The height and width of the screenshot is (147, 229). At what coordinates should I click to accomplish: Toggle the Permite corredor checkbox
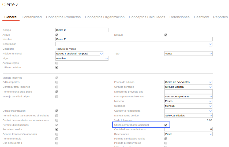coord(57,129)
